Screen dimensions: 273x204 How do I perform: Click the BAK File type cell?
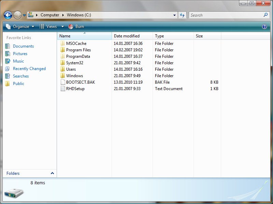[x=162, y=82]
